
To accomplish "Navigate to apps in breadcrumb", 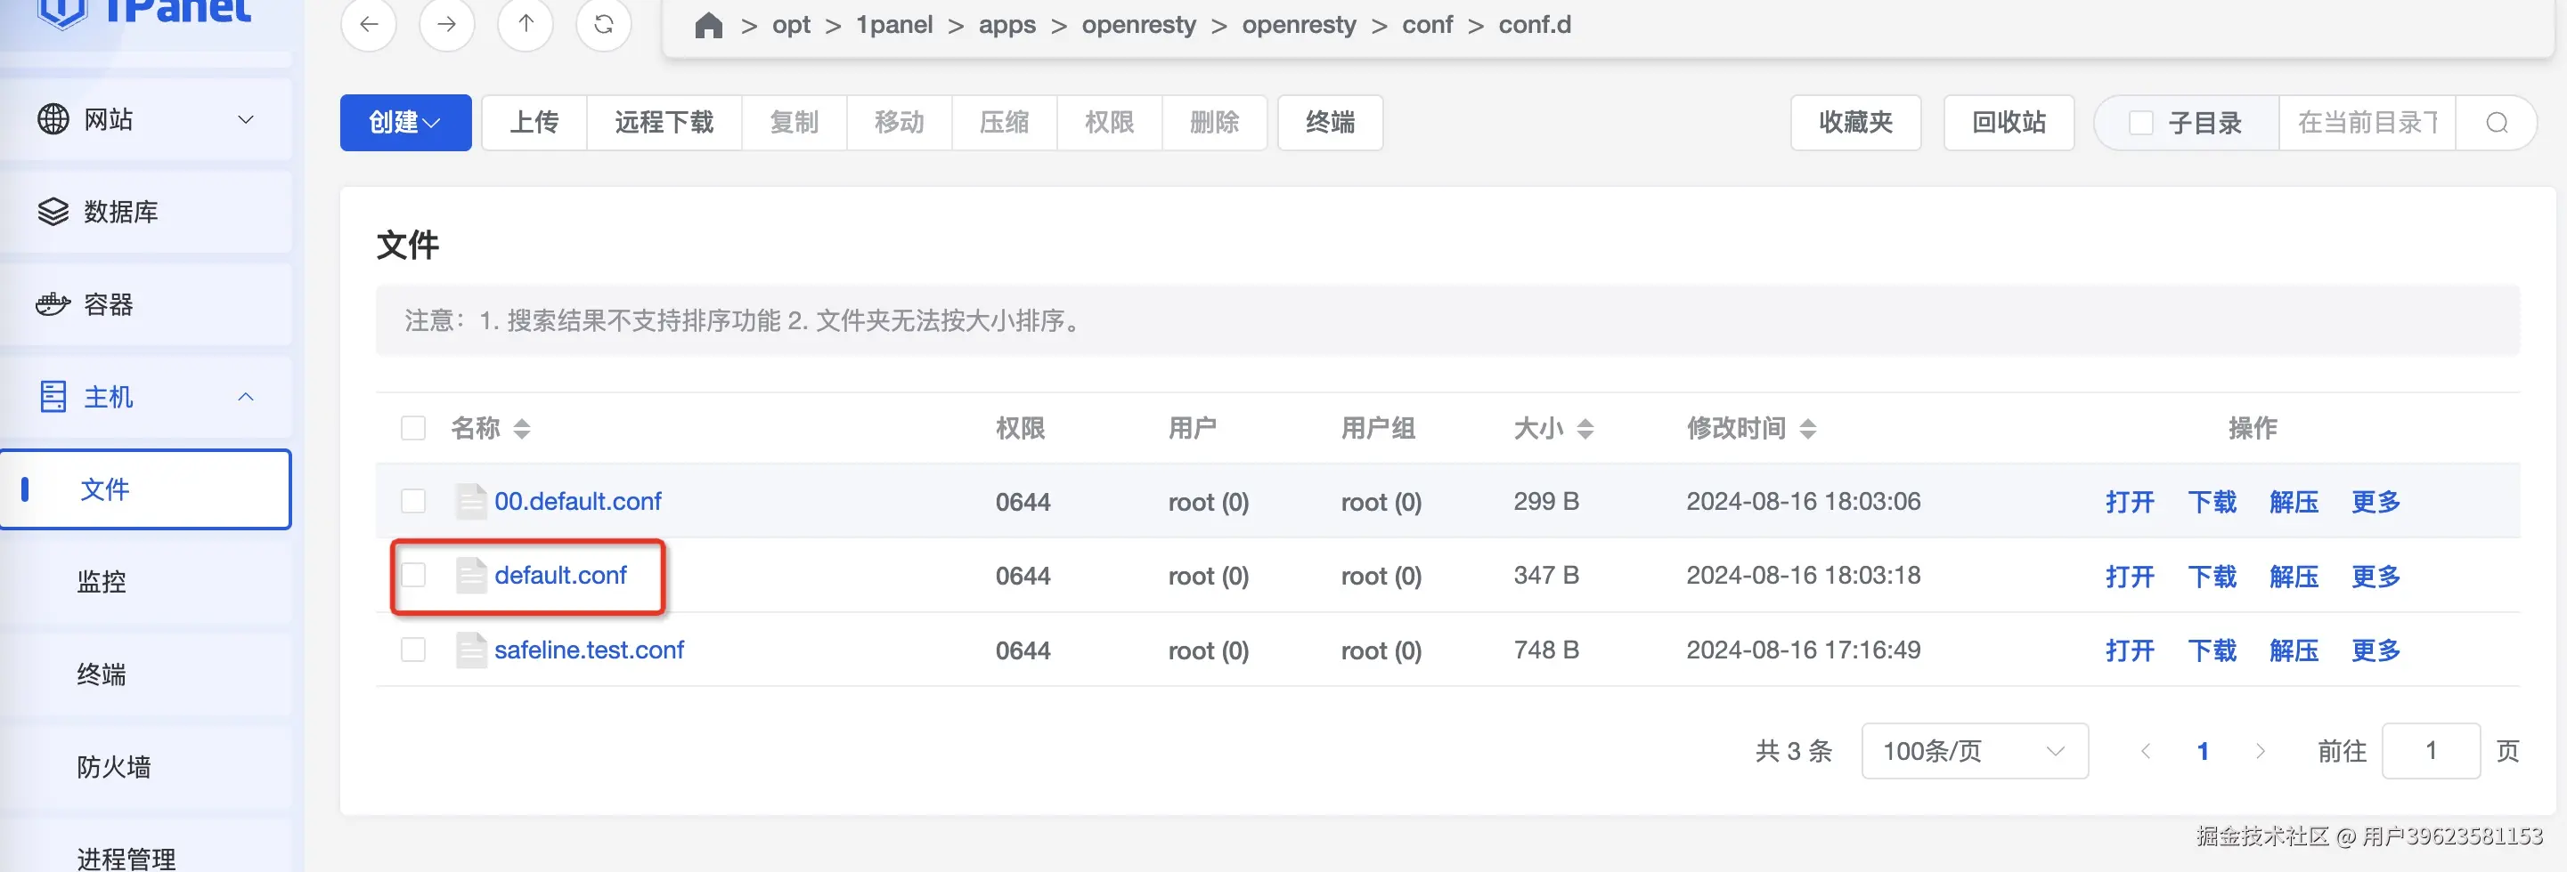I will 1006,25.
